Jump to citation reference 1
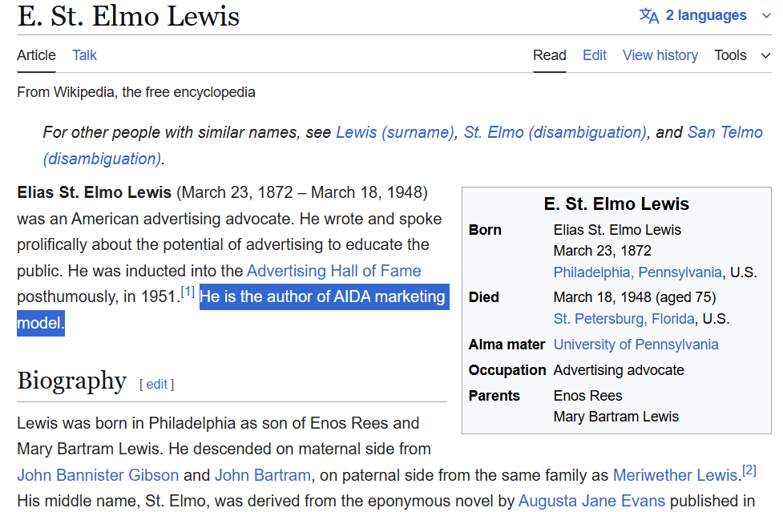The height and width of the screenshot is (512, 783). (188, 292)
